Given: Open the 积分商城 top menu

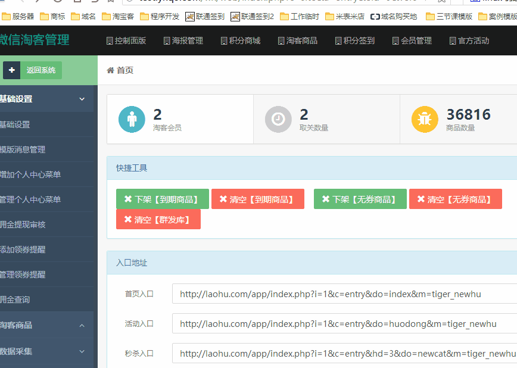Looking at the screenshot, I should 239,40.
